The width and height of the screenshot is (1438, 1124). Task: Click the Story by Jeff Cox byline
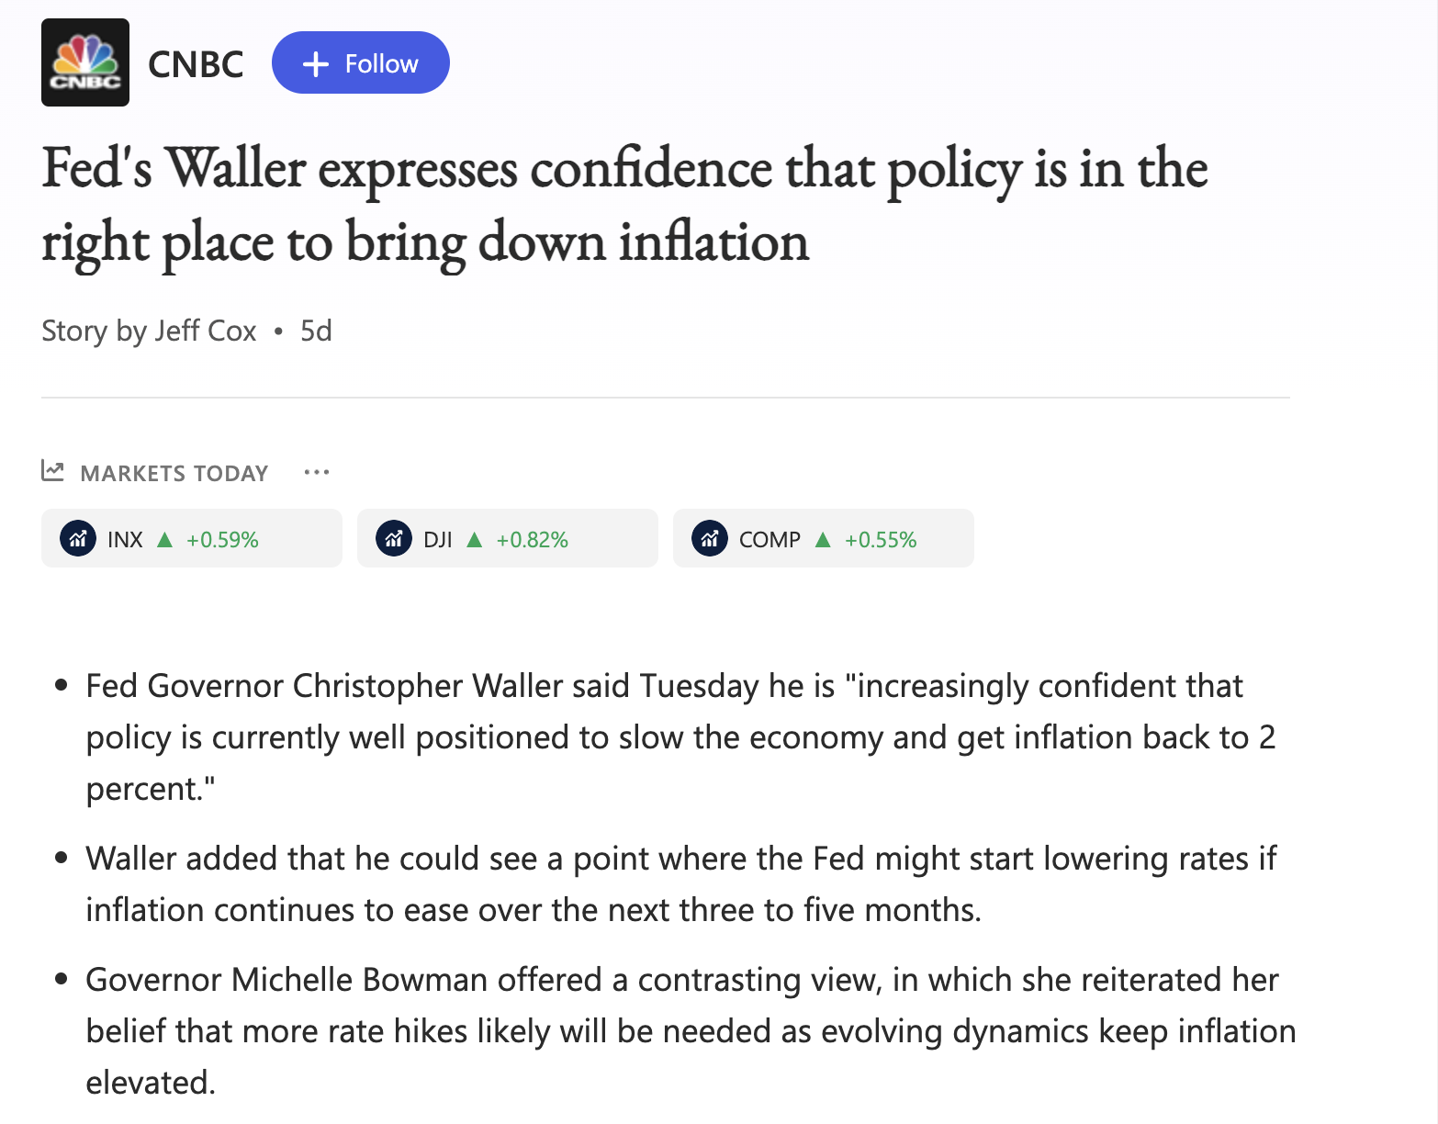(x=149, y=331)
